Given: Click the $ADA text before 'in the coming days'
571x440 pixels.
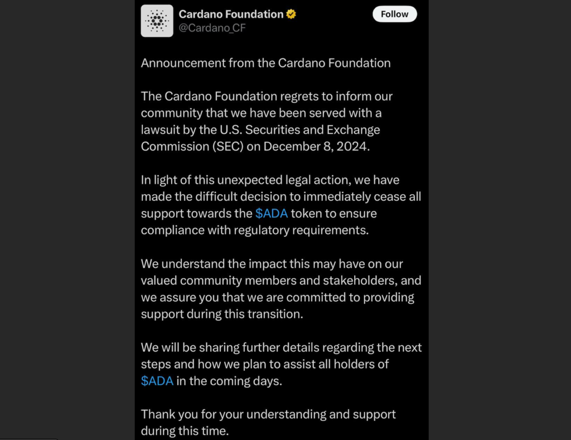Looking at the screenshot, I should 157,381.
